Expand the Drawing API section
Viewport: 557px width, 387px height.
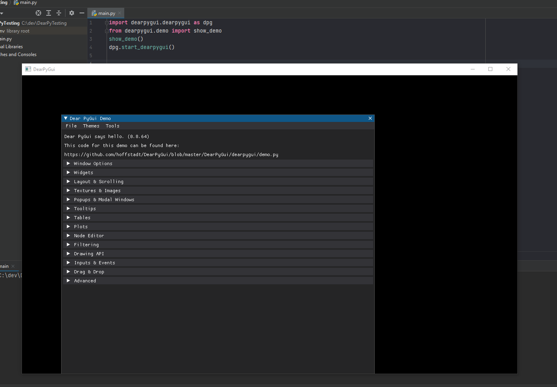point(89,254)
